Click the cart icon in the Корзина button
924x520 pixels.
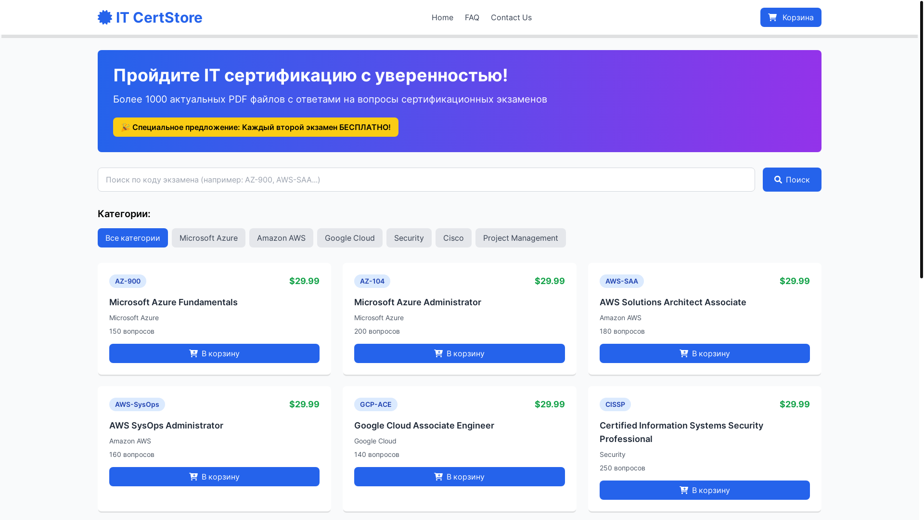[772, 17]
